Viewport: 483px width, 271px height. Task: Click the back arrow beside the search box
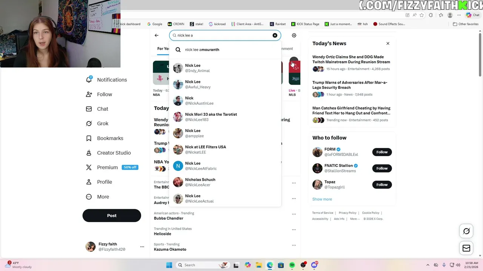click(157, 35)
